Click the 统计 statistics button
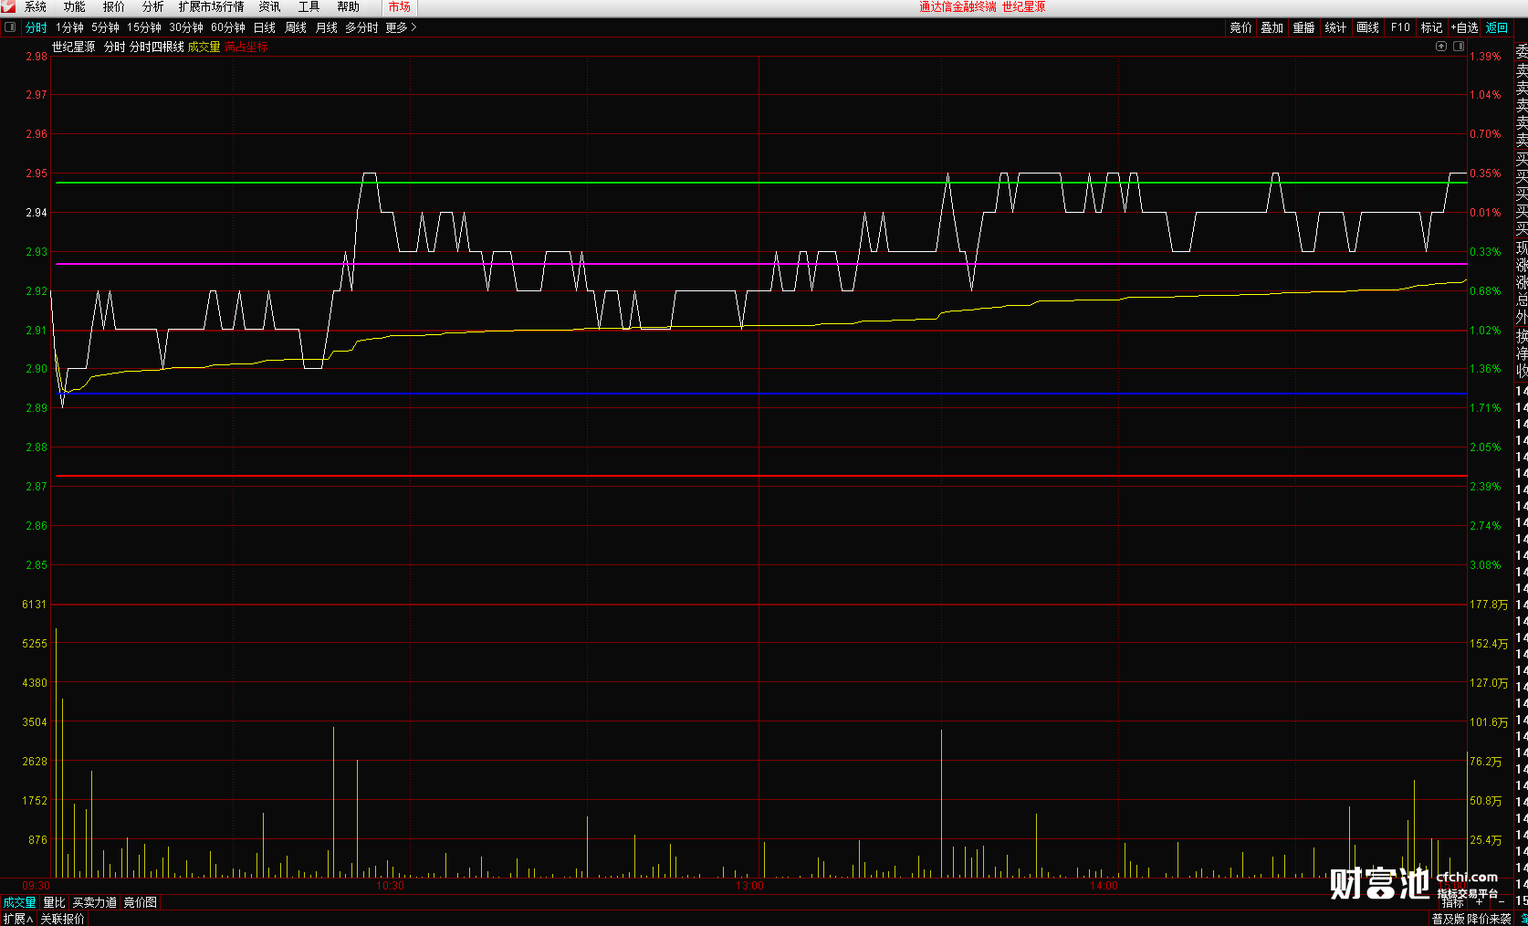Screen dimensions: 1528x926 (x=1336, y=28)
